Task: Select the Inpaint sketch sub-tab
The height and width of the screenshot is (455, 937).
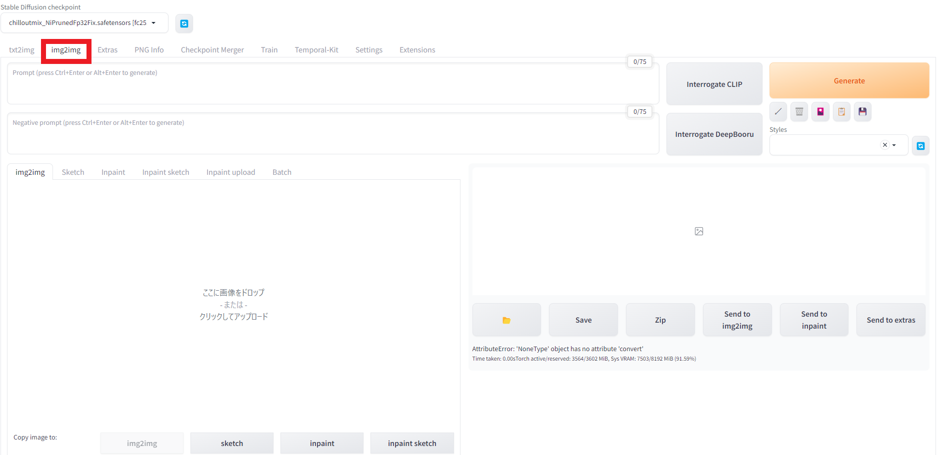Action: 165,172
